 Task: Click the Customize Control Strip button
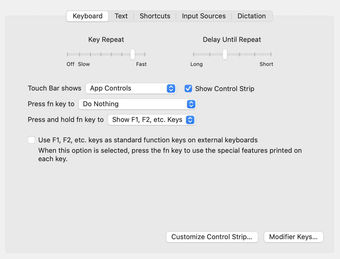[212, 237]
